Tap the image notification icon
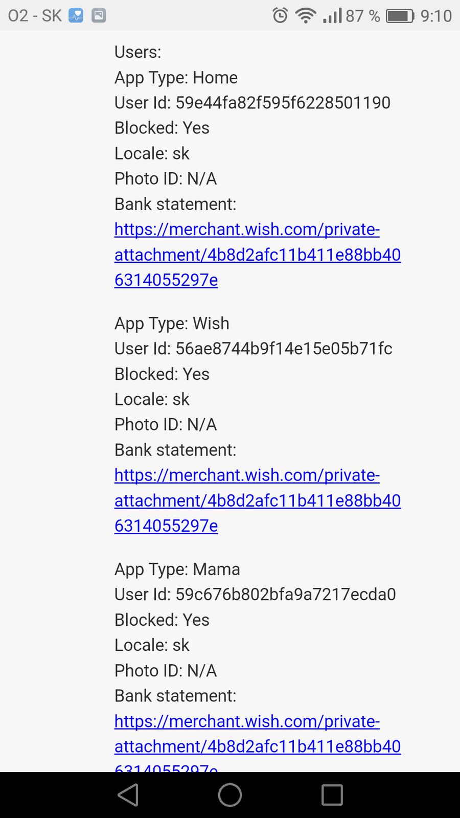The width and height of the screenshot is (460, 818). click(99, 16)
